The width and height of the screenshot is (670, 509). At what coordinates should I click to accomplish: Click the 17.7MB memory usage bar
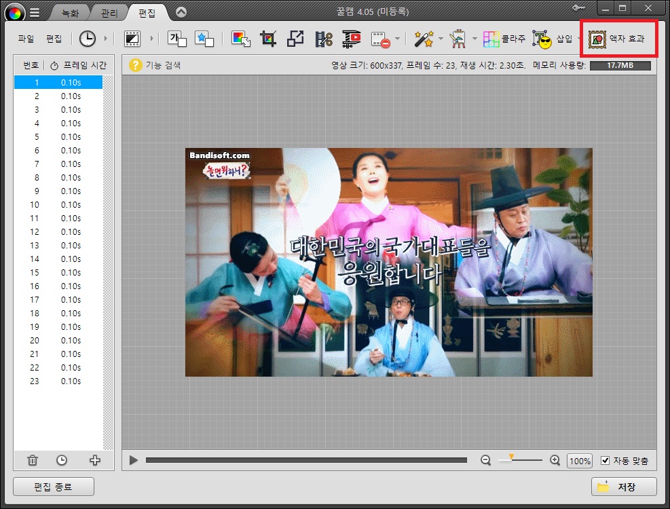(x=620, y=65)
